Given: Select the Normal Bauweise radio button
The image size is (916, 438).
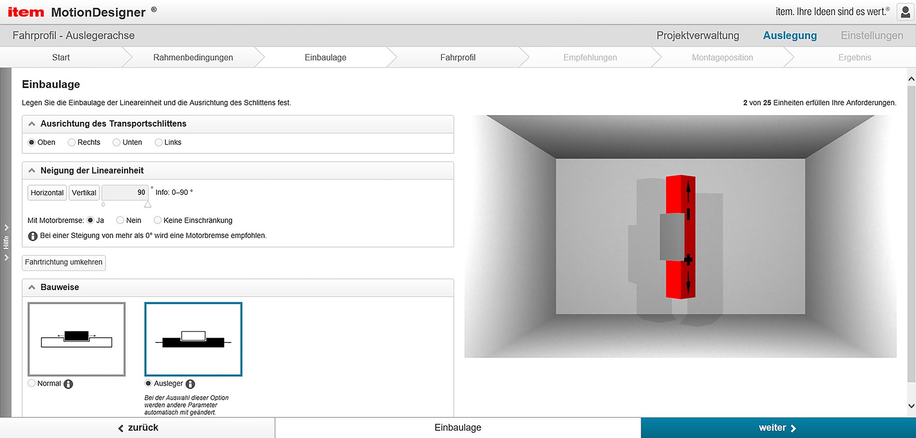Looking at the screenshot, I should pos(32,383).
